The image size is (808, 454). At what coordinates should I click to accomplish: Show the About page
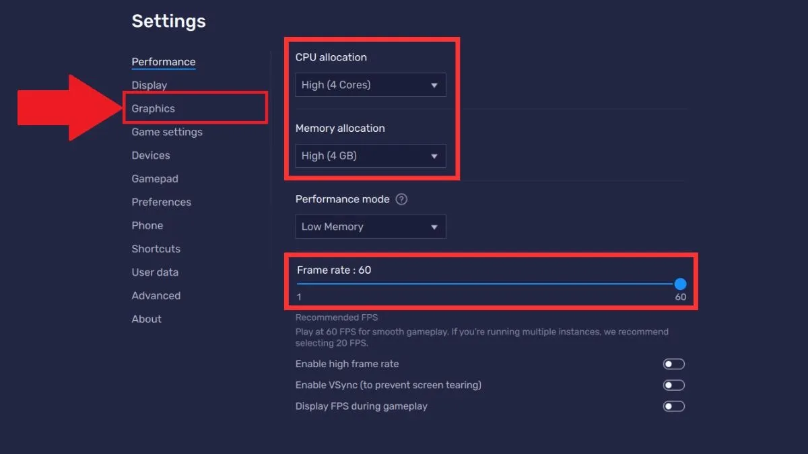146,319
